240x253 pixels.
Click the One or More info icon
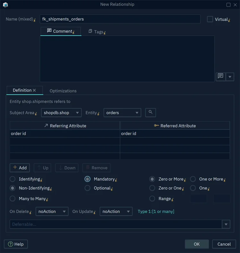click(x=225, y=180)
